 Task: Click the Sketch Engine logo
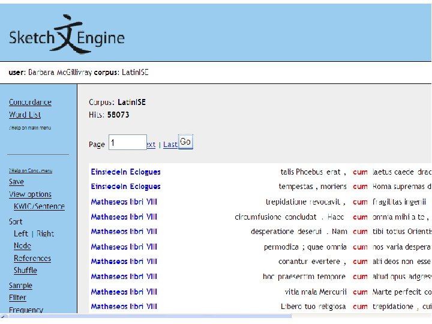pyautogui.click(x=67, y=34)
